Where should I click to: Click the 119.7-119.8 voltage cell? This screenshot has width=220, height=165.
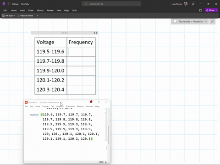51,61
